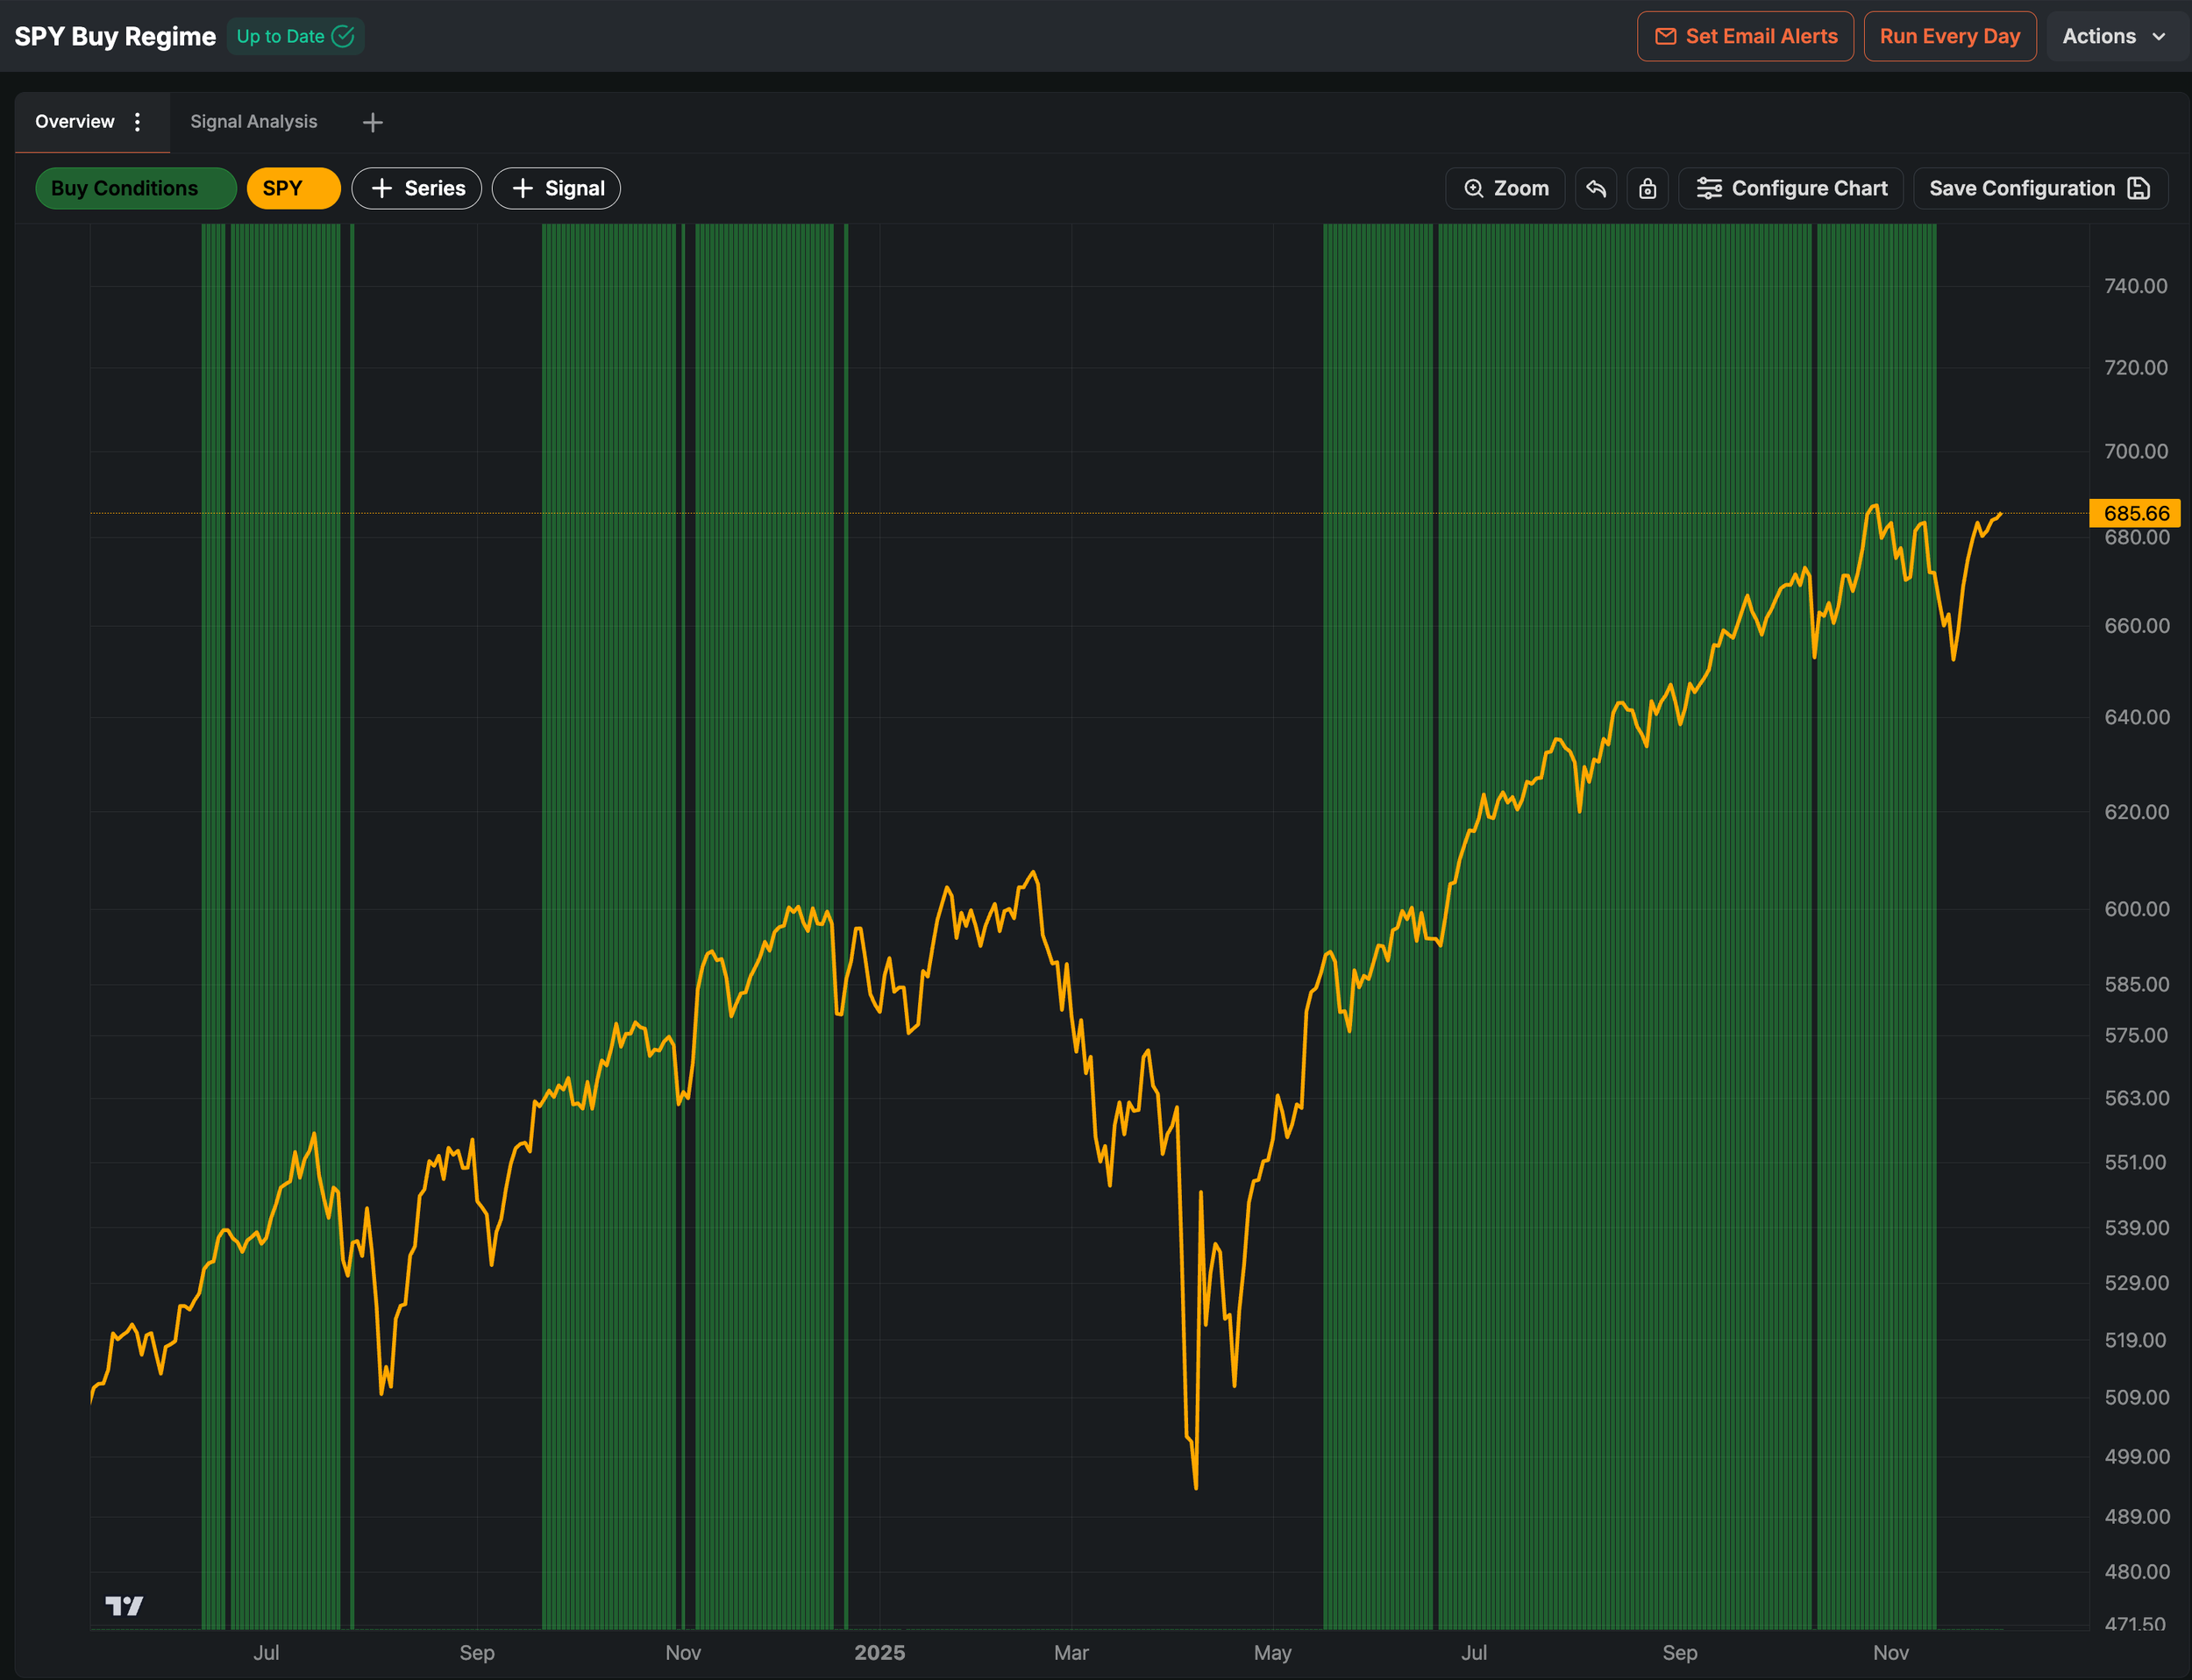Screen dimensions: 2192x1680
Task: Click Run Every Day button
Action: coord(1949,36)
